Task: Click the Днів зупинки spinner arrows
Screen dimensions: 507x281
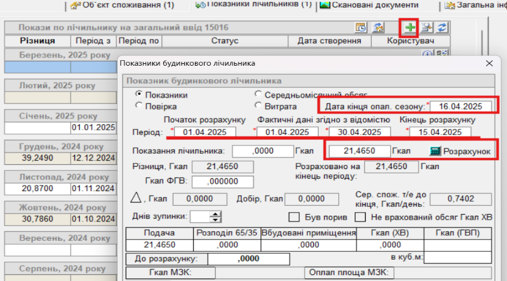Action: pyautogui.click(x=216, y=217)
